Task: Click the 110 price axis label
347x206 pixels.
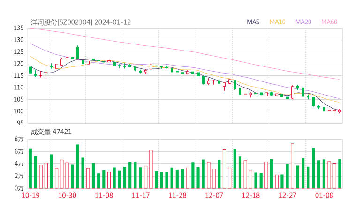Action: 19,88
